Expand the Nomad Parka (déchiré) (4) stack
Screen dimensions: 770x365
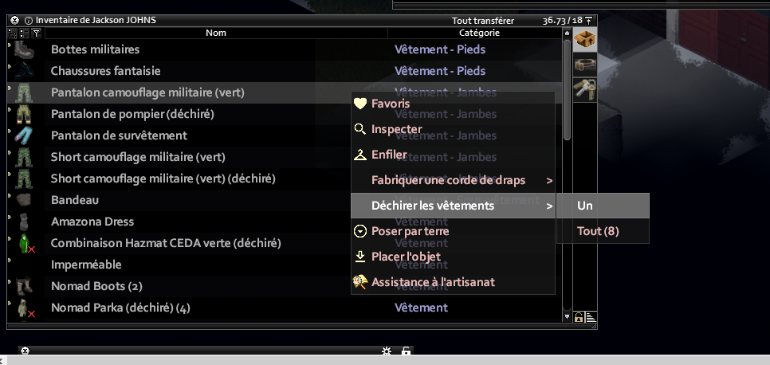(10, 304)
